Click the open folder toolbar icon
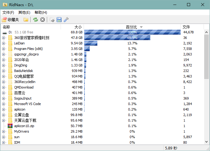Viewport: 210px width, 151px height. click(26, 20)
